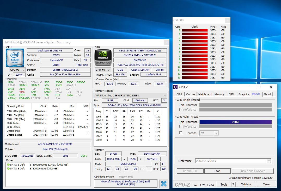Viewport: 281px width, 191px height.
Task: Open the About tab
Action: [x=267, y=94]
